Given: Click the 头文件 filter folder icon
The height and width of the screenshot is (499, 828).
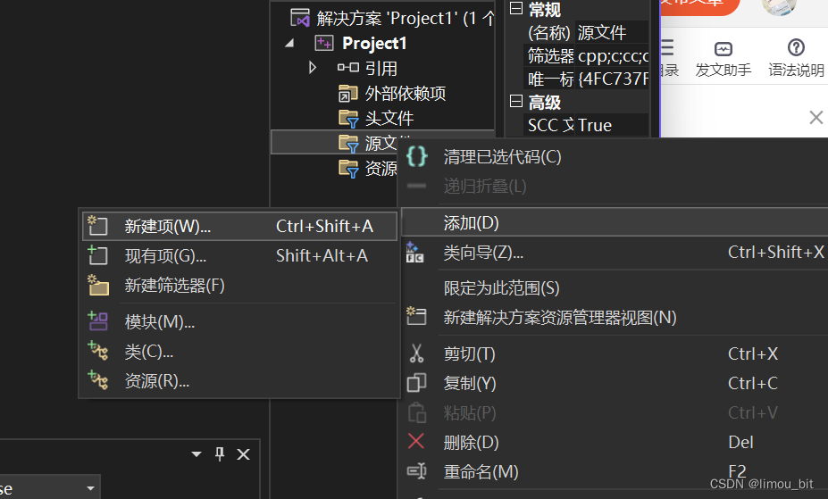Looking at the screenshot, I should (349, 118).
